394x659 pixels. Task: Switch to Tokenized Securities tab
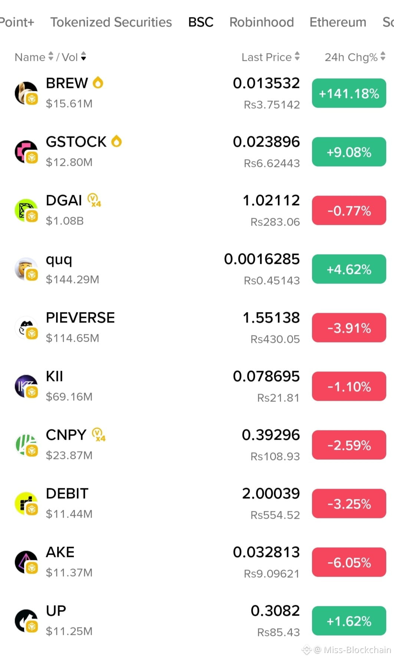point(111,22)
